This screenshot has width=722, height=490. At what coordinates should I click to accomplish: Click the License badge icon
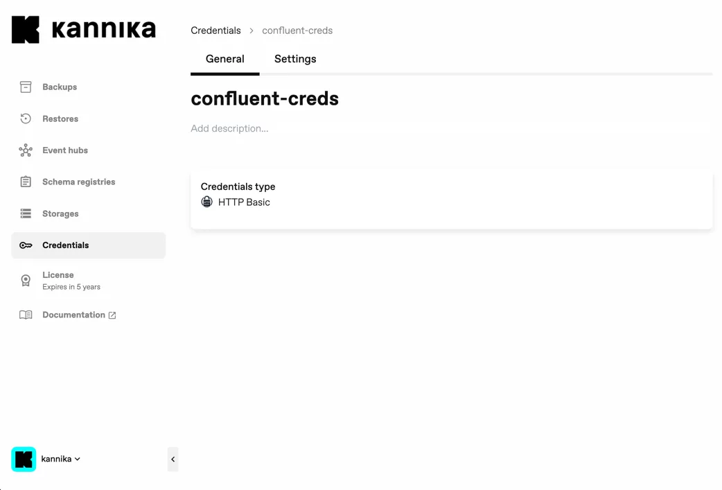tap(26, 280)
